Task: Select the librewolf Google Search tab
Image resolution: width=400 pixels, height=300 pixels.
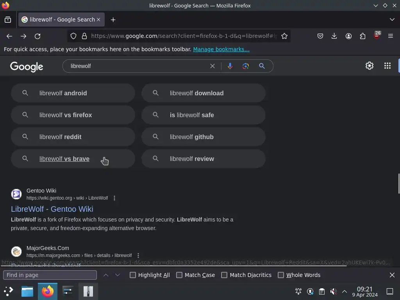Action: click(61, 20)
